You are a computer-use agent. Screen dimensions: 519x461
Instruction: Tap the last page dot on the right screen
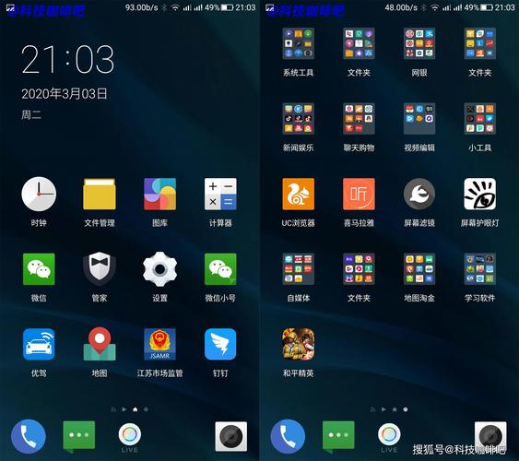pos(406,409)
